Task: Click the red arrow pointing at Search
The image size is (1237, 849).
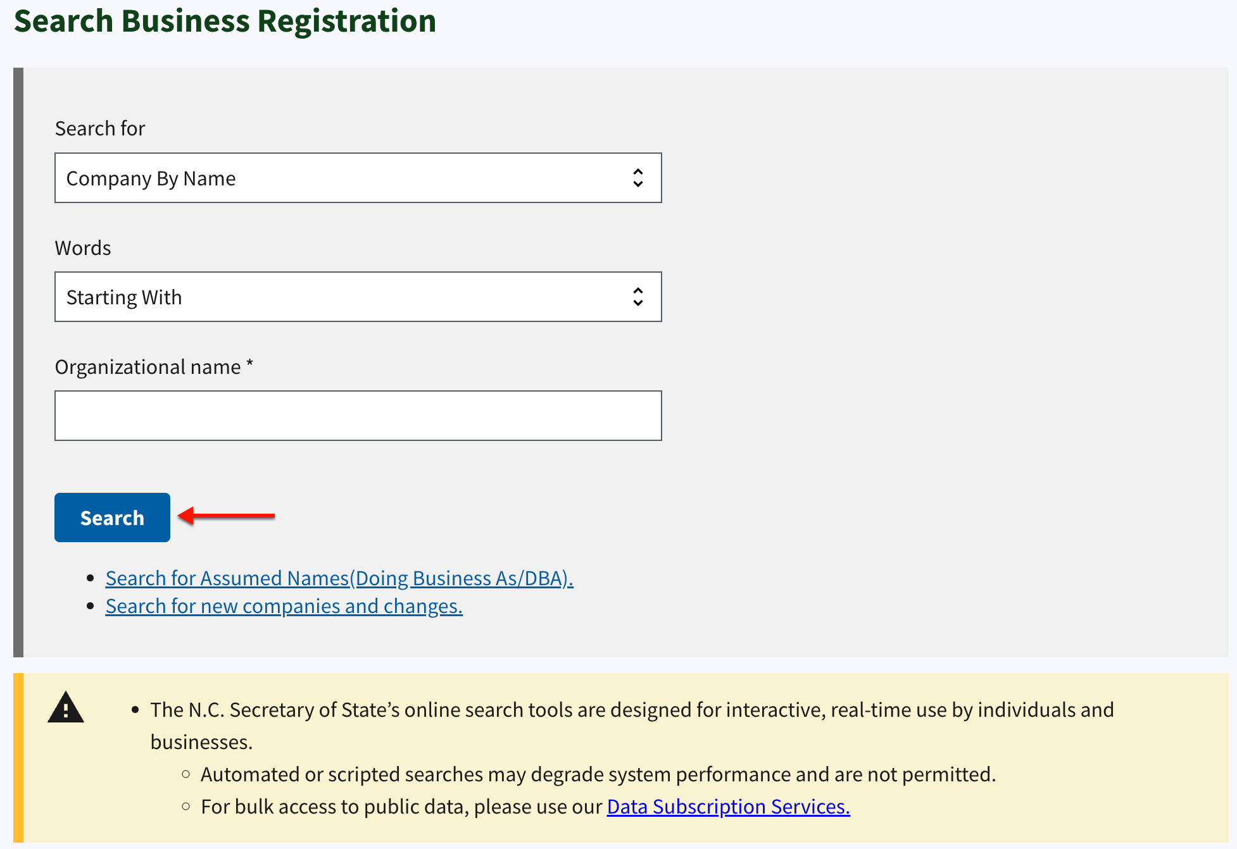Action: click(x=227, y=516)
